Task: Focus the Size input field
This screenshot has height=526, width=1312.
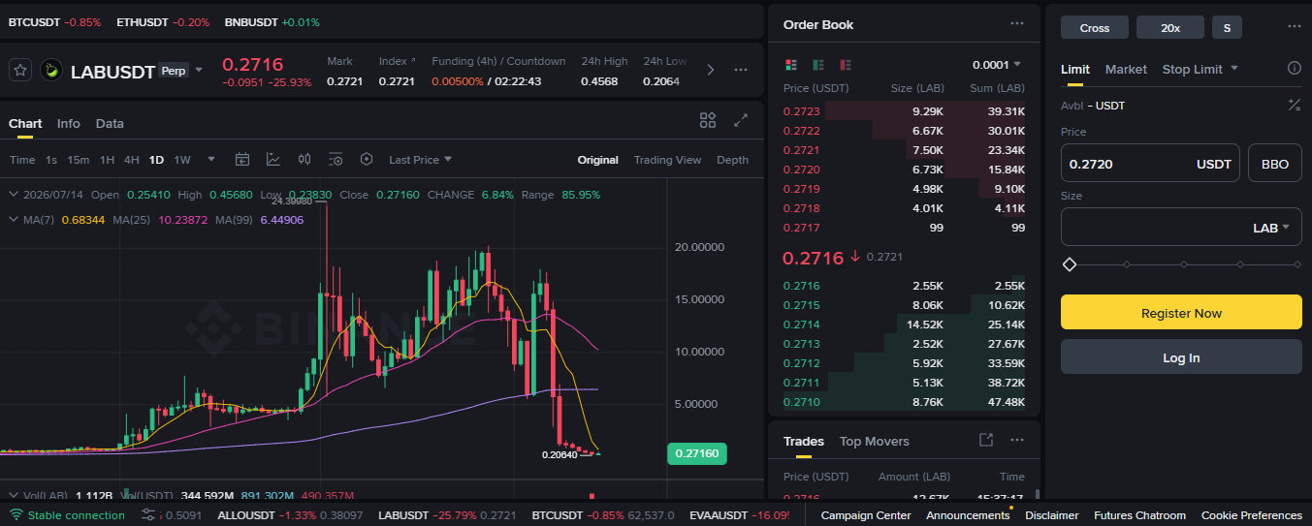Action: coord(1181,227)
